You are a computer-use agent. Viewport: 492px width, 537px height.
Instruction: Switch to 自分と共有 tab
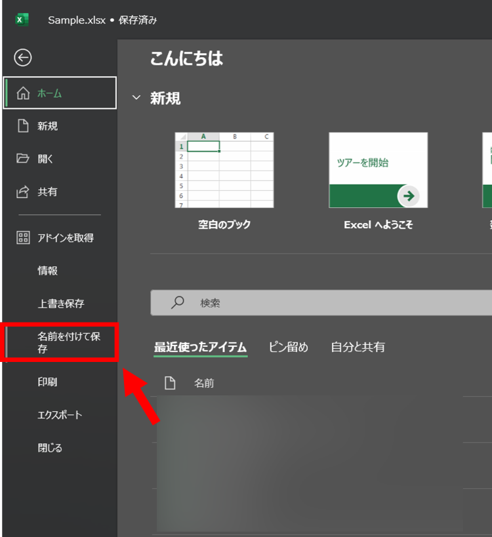pyautogui.click(x=358, y=347)
